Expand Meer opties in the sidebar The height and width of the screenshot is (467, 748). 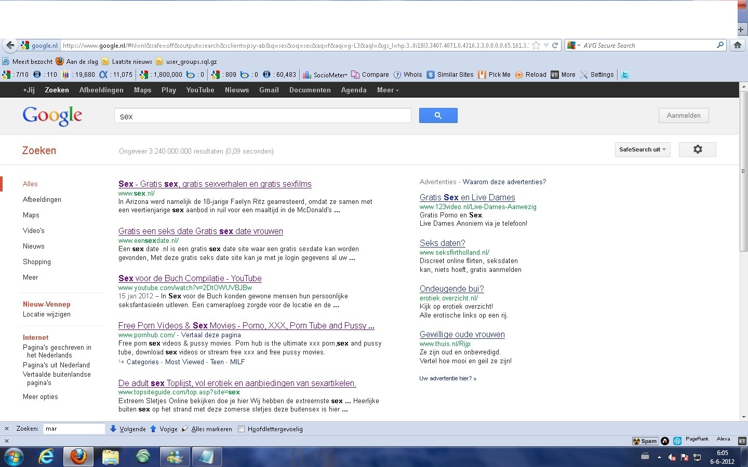[41, 396]
